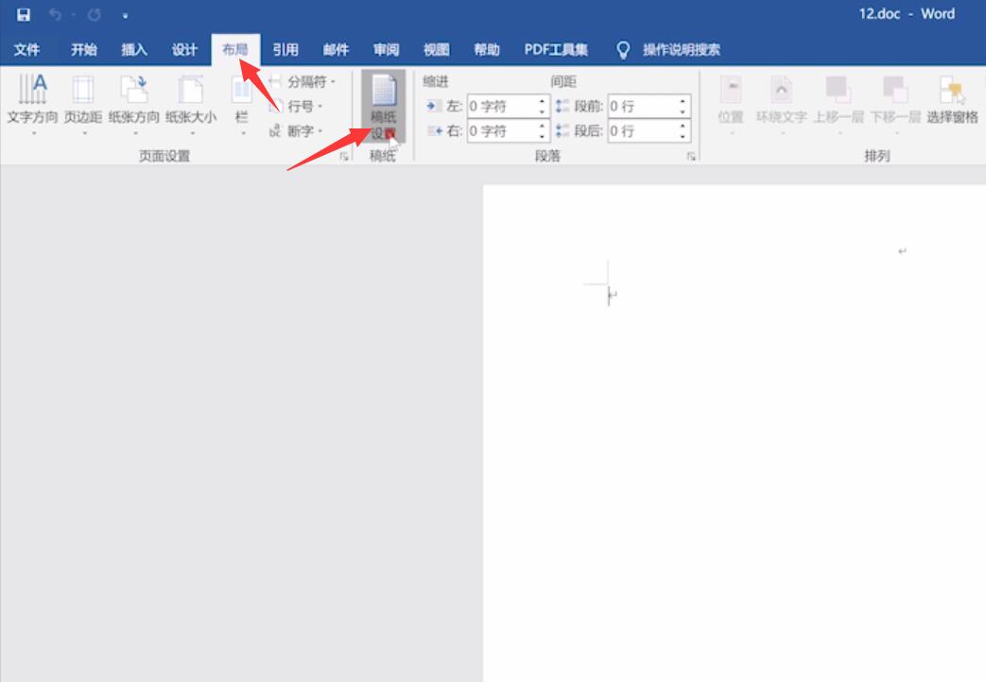Undo the last action
Image resolution: width=986 pixels, height=682 pixels.
[x=56, y=14]
